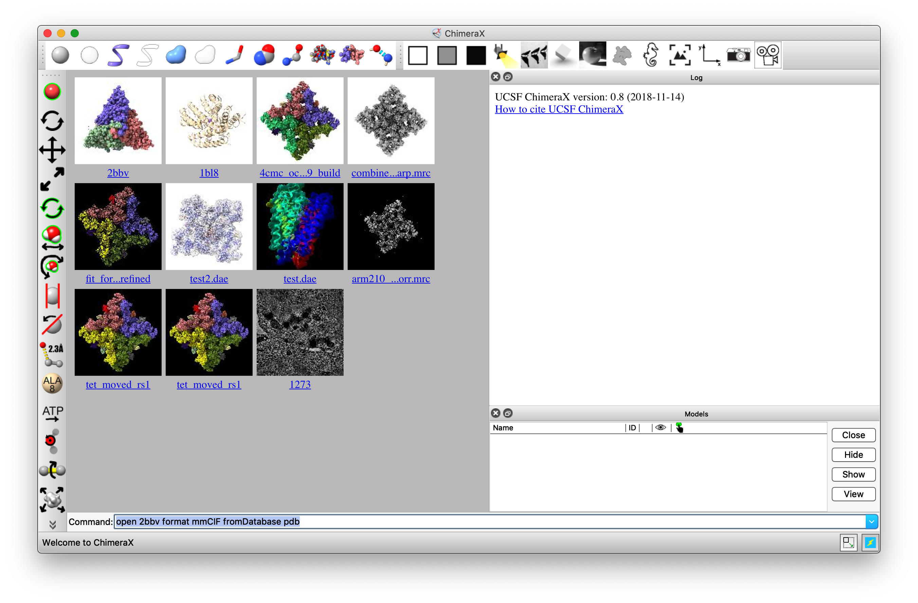Toggle silhouette edges using the apple icon
Screen dimensions: 918x603
point(592,55)
